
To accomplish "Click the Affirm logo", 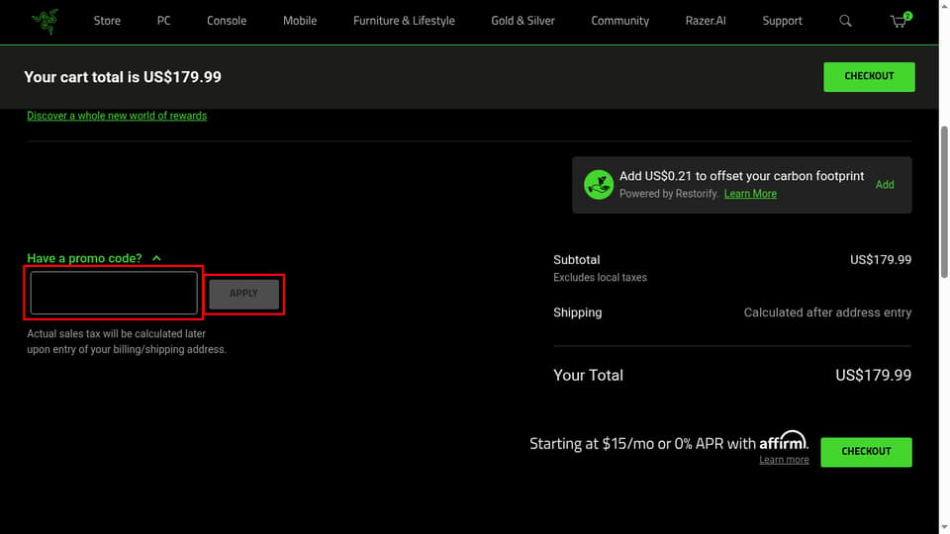I will click(x=784, y=441).
